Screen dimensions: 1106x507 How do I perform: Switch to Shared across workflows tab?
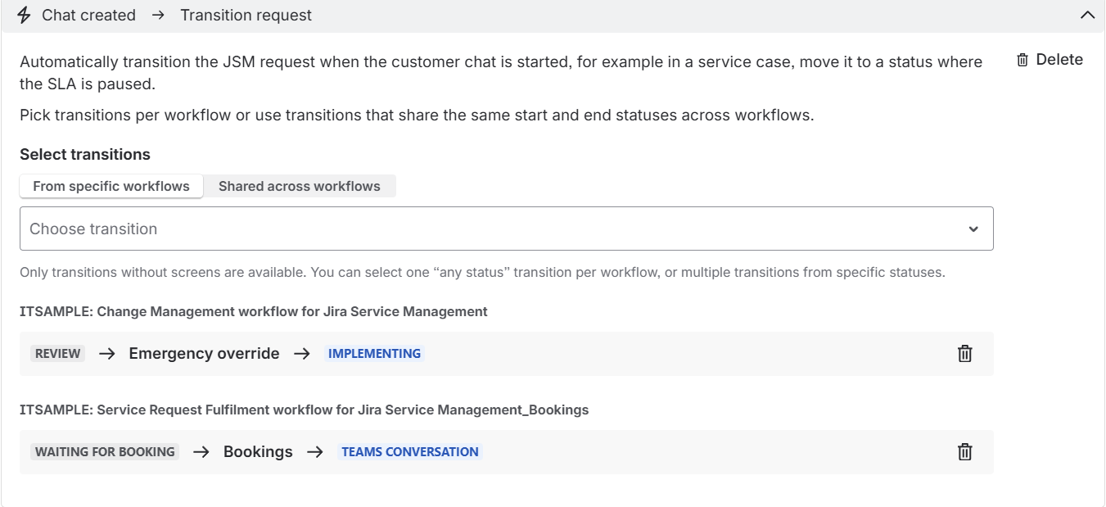pyautogui.click(x=299, y=186)
